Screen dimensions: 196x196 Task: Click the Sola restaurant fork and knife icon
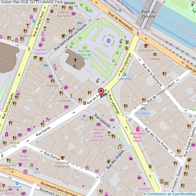144,100
